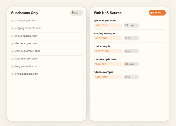Click IP address 104.21.55.12
Image resolution: width=176 pixels, height=126 pixels.
(108, 25)
